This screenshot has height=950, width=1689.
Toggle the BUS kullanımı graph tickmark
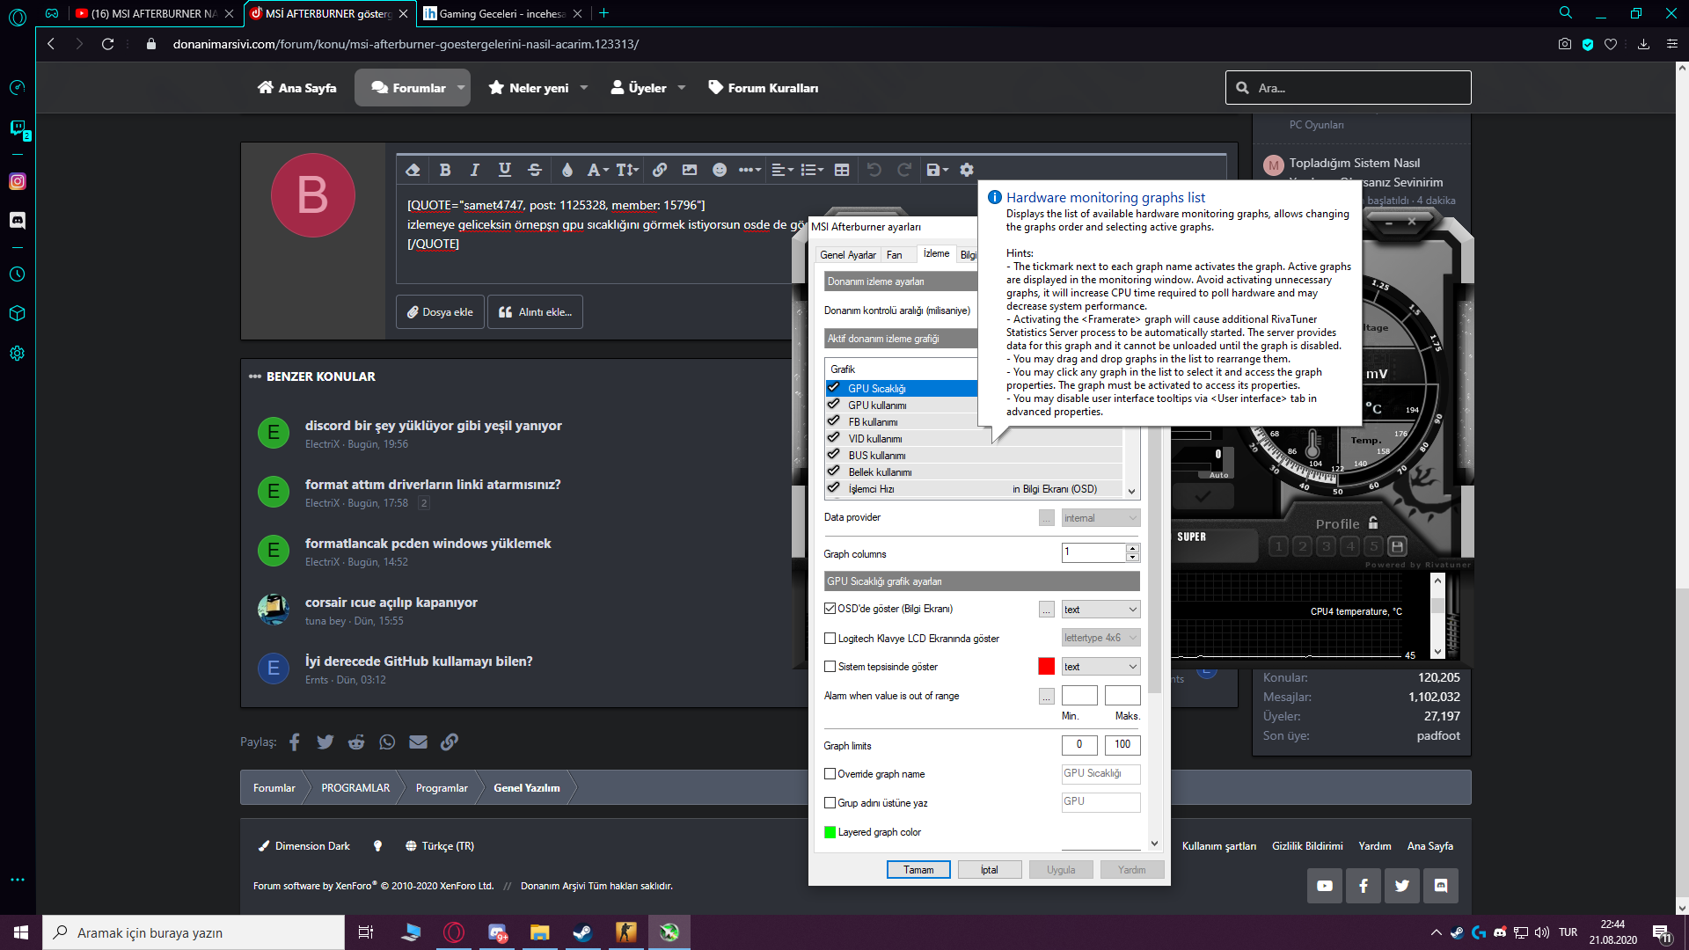coord(833,455)
